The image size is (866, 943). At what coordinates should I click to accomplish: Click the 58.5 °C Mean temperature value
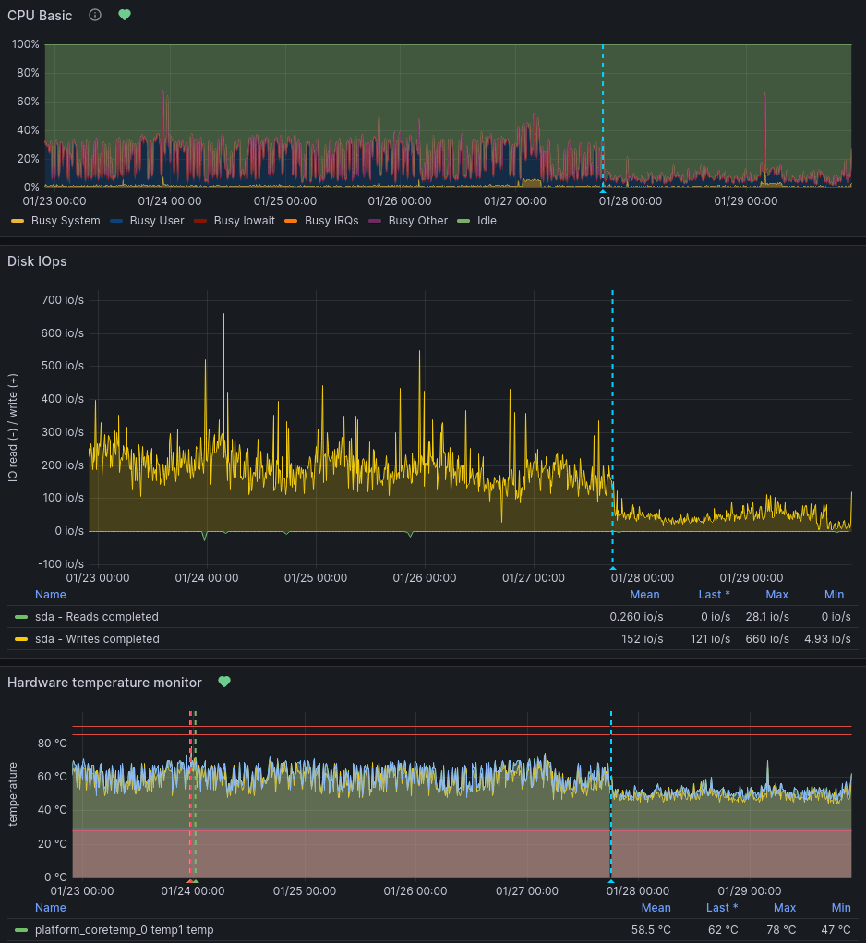click(x=652, y=930)
